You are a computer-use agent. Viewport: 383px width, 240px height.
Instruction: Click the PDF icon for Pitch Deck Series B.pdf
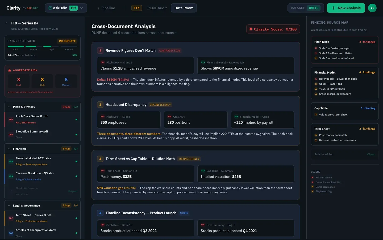click(11, 119)
